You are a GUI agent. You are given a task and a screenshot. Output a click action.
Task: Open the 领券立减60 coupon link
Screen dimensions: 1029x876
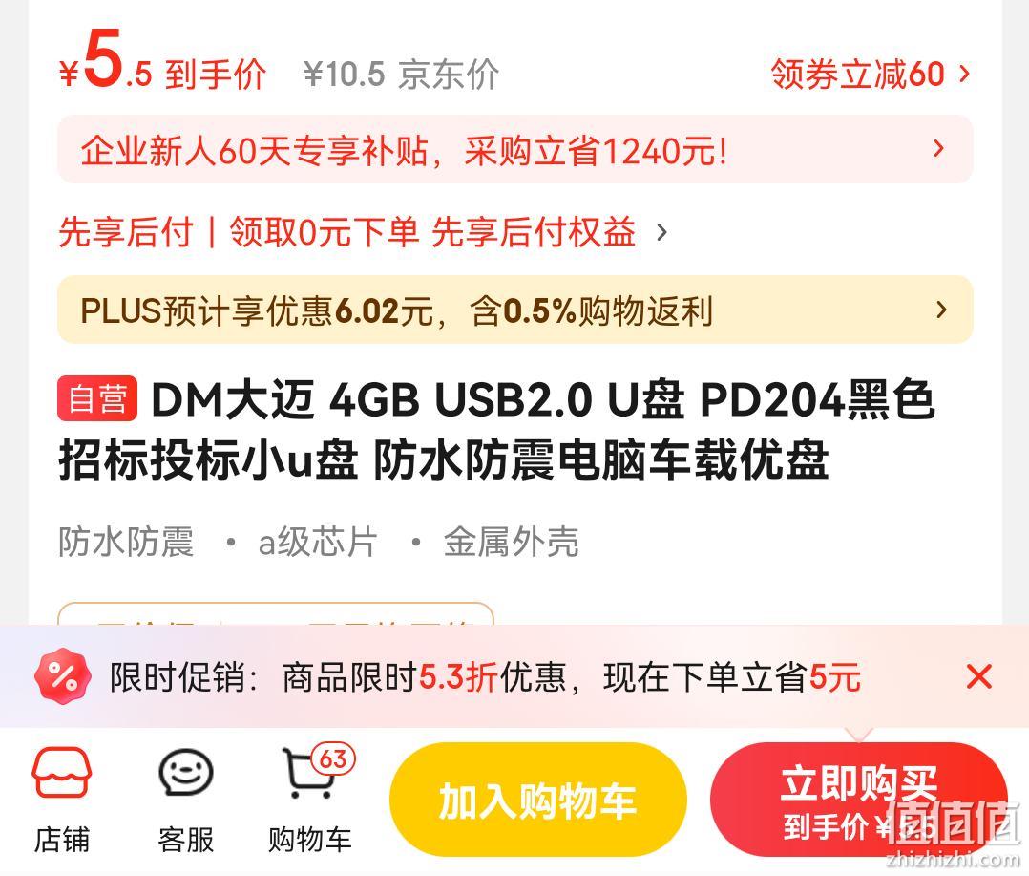click(x=858, y=74)
